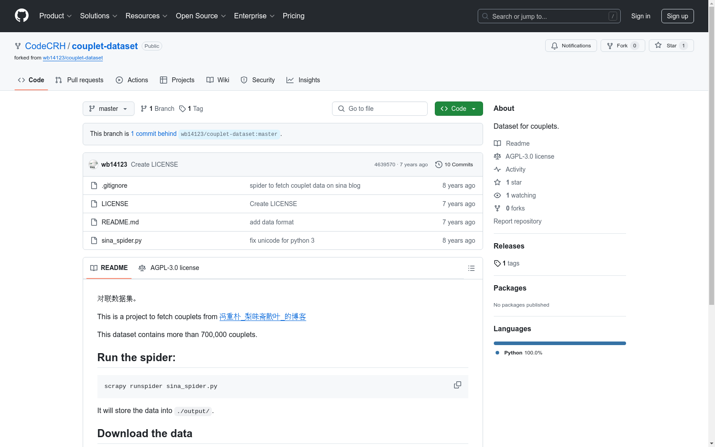Click the star icon beside '1 star'
The image size is (715, 447).
497,182
